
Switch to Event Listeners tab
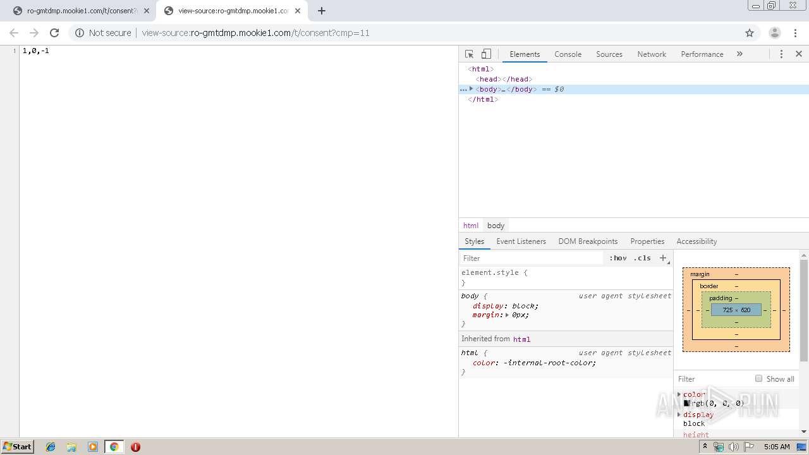pyautogui.click(x=521, y=241)
